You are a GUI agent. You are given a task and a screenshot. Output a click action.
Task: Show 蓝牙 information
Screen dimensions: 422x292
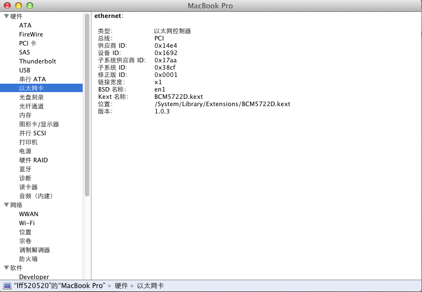(25, 169)
